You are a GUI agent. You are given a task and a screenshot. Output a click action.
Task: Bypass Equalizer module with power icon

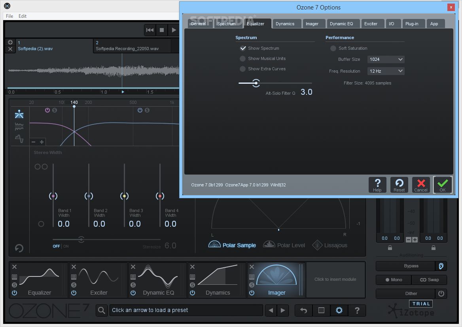click(x=14, y=293)
